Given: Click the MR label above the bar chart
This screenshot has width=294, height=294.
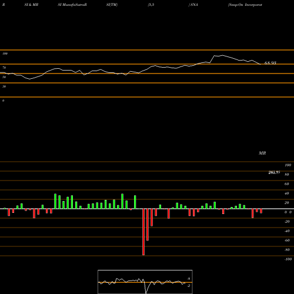Looking at the screenshot, I should [x=262, y=153].
